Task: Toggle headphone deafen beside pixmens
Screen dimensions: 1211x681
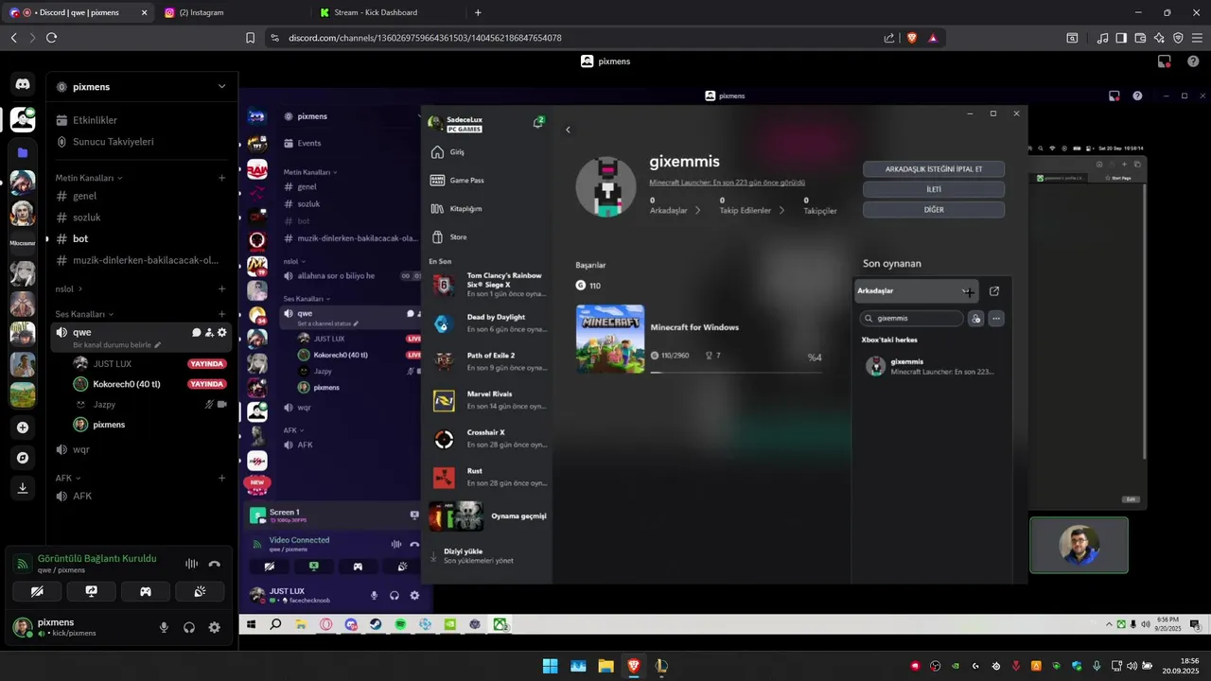Action: tap(189, 627)
